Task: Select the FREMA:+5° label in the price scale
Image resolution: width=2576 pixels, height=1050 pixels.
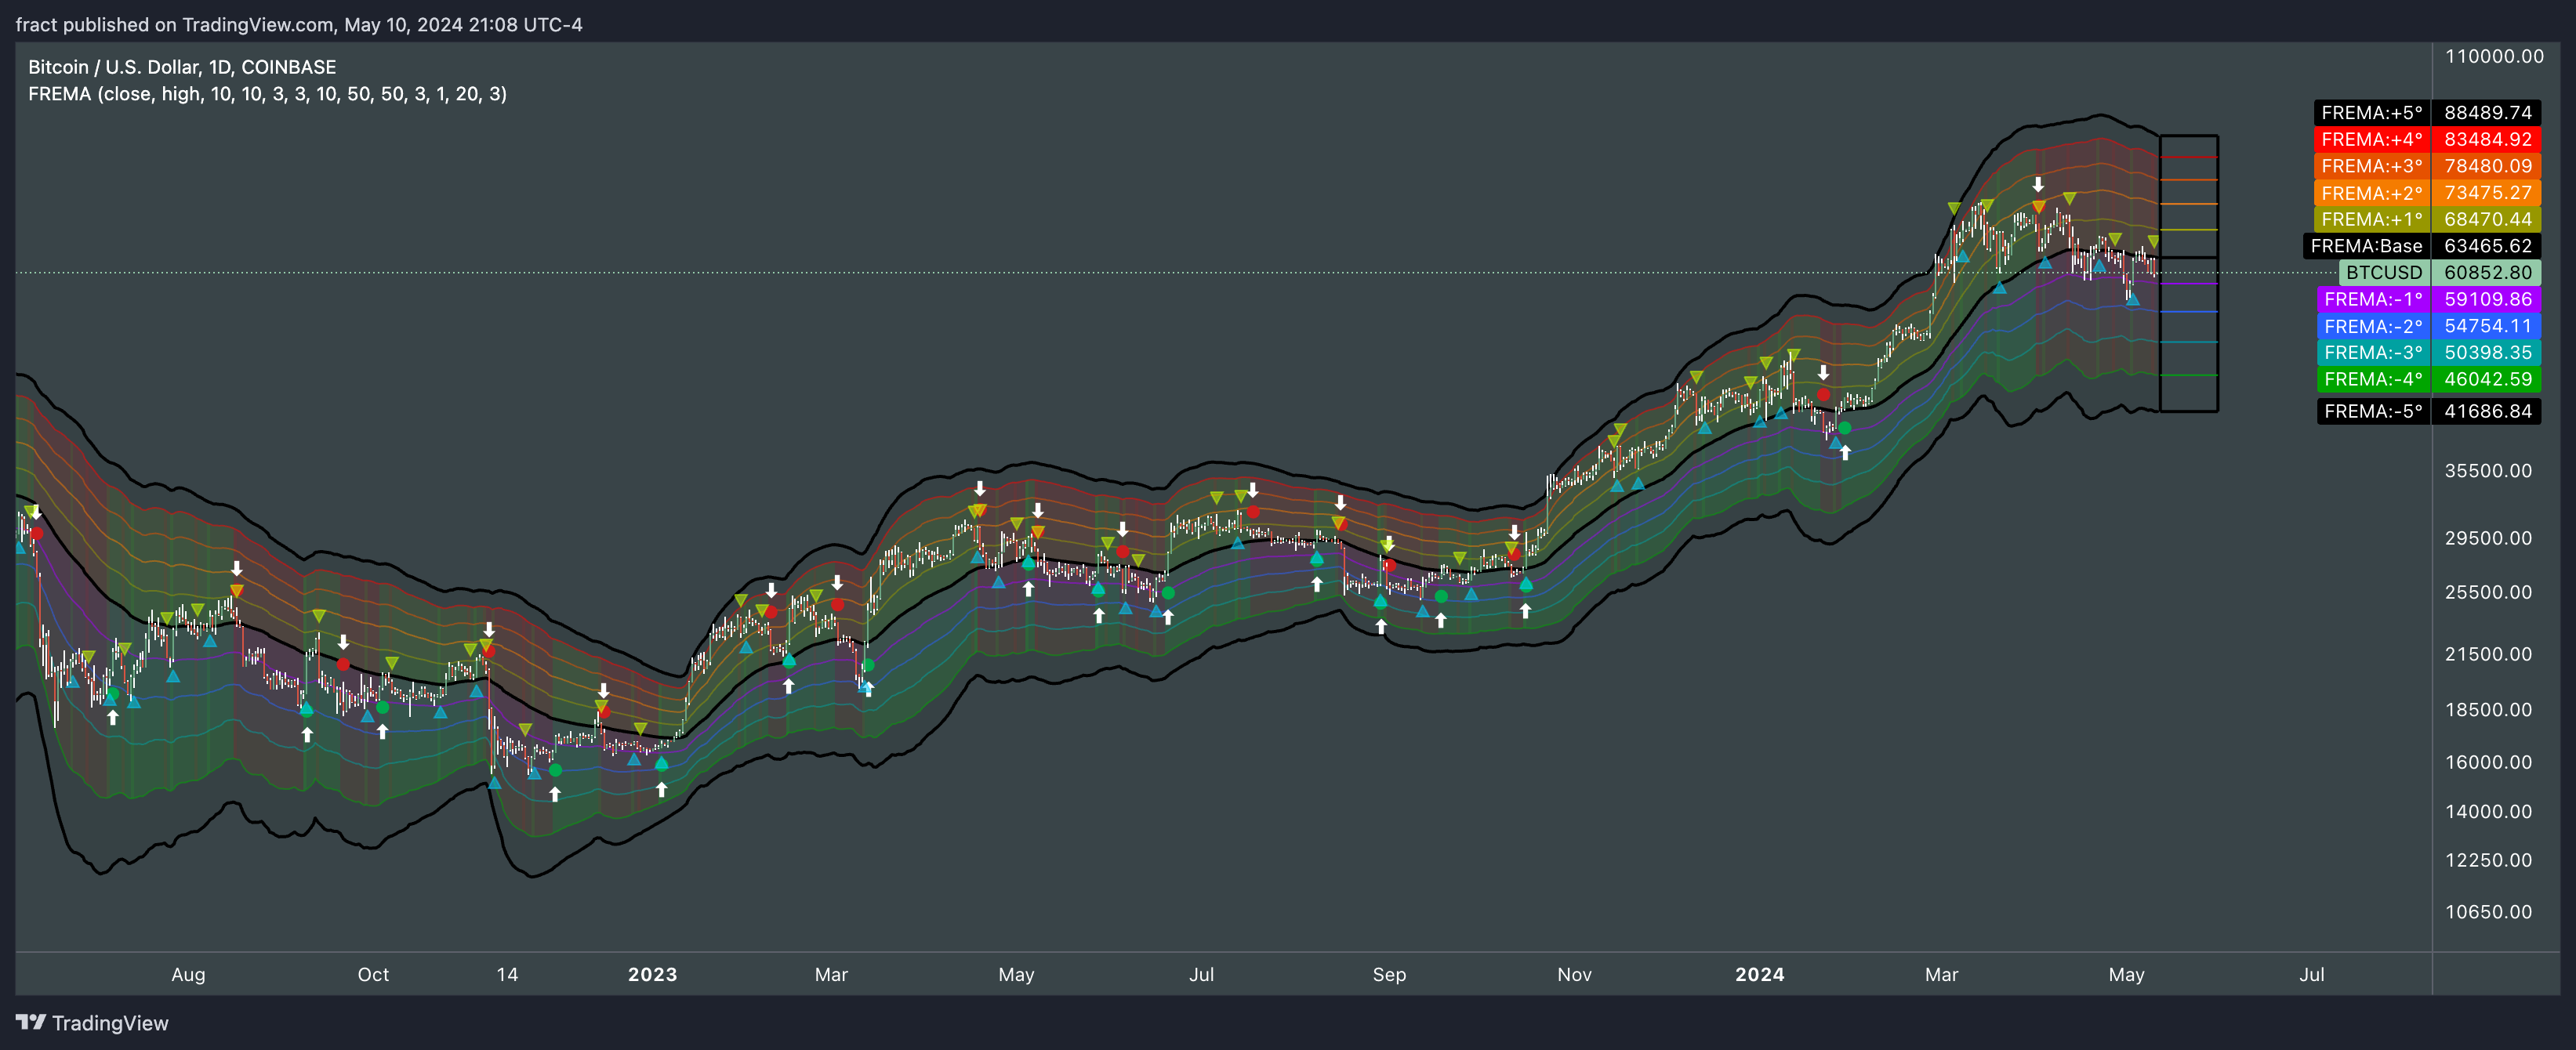Action: click(2372, 113)
